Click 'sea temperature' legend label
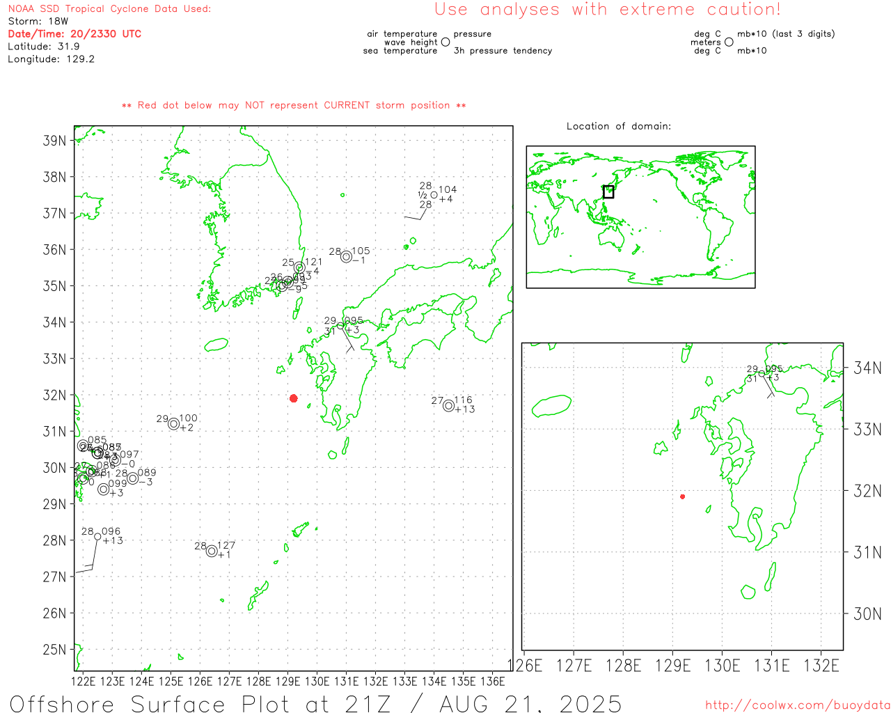Viewport: 891px width, 713px height. [x=400, y=50]
